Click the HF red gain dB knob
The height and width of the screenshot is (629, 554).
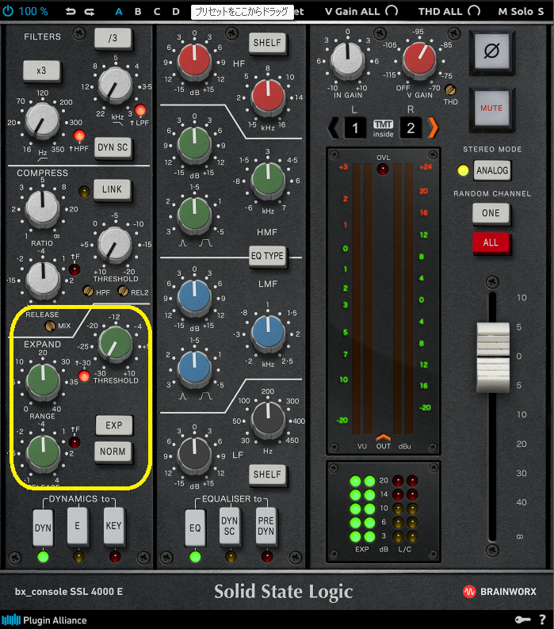[x=194, y=61]
